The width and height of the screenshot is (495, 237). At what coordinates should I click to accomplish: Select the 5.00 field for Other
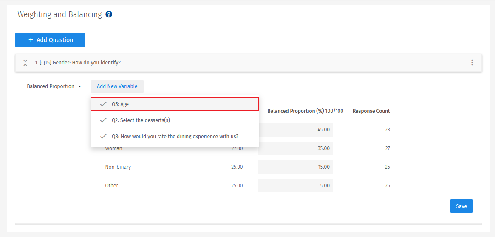click(296, 186)
